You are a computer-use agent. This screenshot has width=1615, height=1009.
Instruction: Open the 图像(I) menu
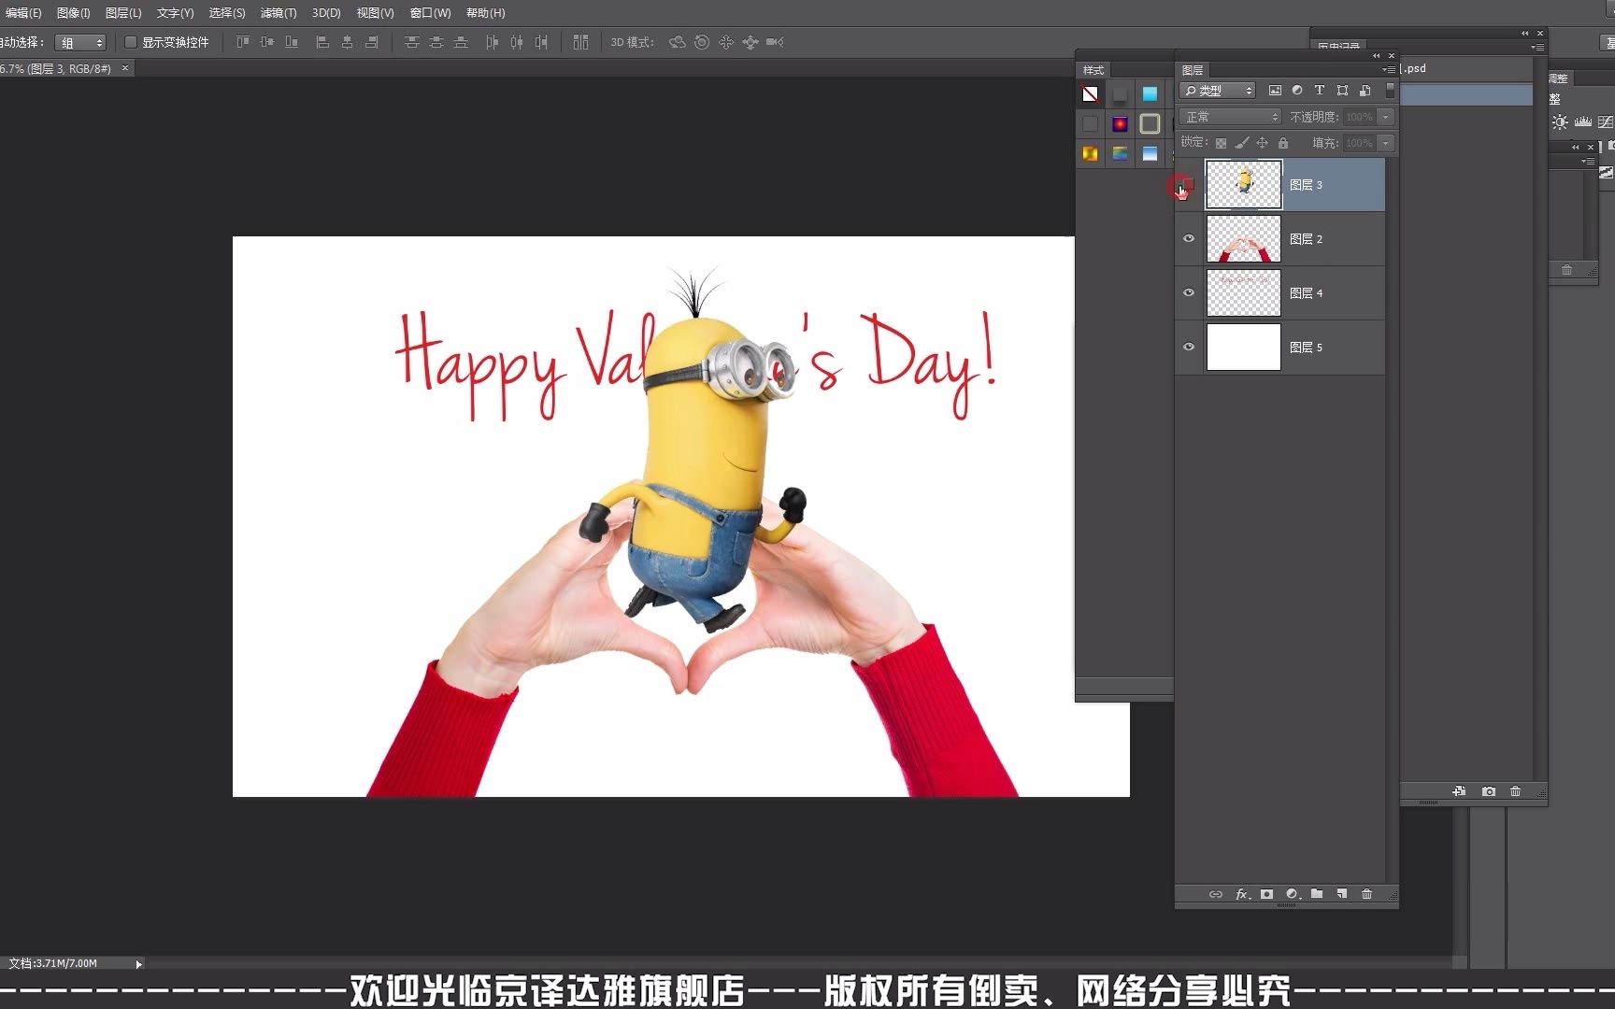point(73,13)
